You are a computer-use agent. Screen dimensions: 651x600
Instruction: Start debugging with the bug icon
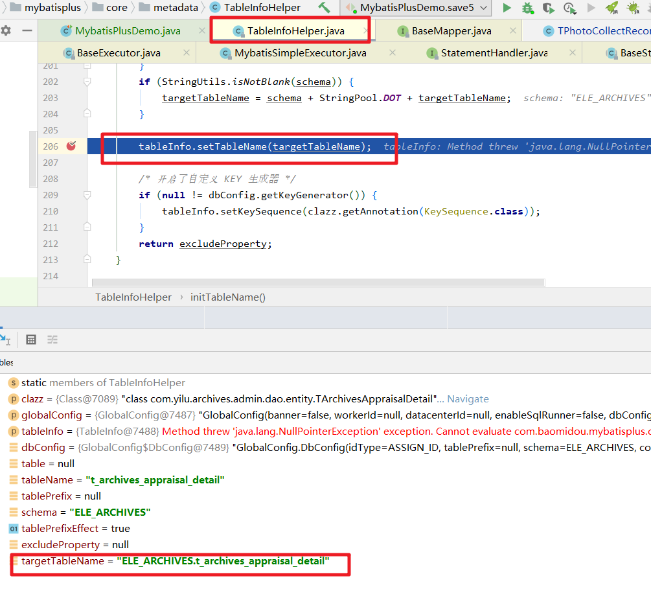pos(528,8)
